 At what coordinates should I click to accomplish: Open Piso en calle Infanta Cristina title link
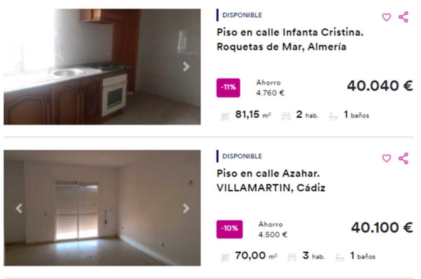(x=290, y=40)
